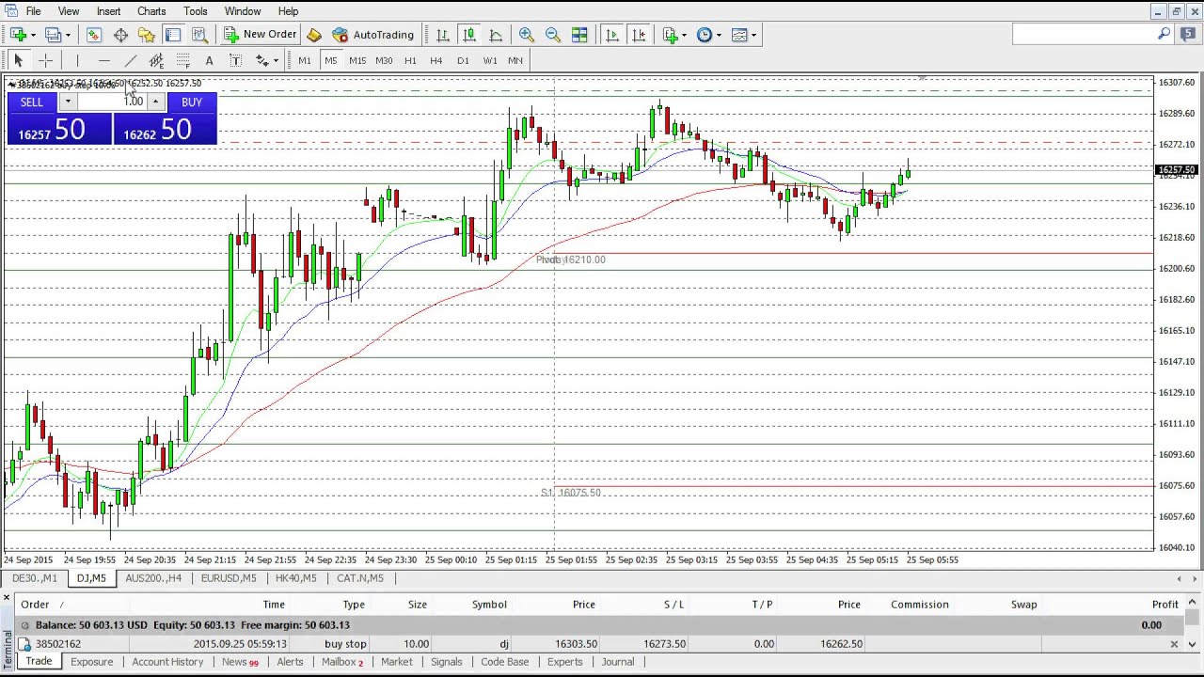Click the BUY one-click button
This screenshot has height=677, width=1204.
192,102
